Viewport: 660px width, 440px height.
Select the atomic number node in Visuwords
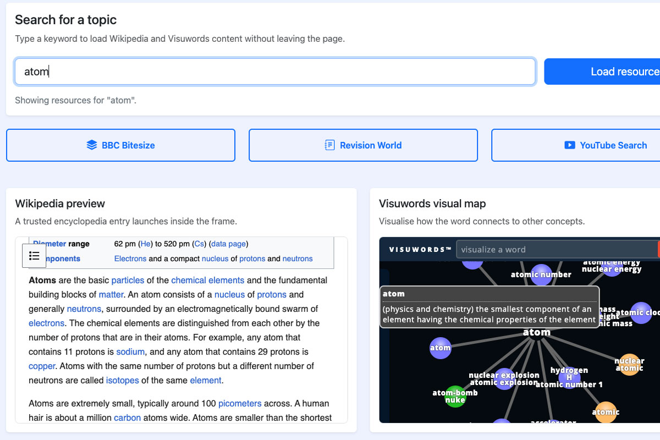coord(541,274)
